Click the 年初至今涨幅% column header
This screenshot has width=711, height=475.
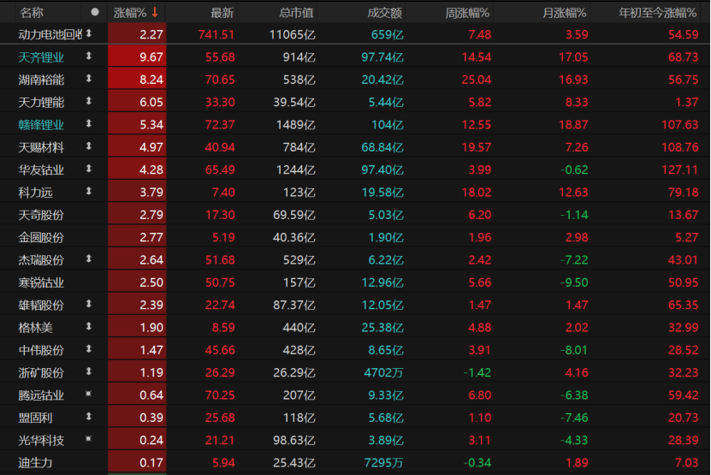[658, 12]
